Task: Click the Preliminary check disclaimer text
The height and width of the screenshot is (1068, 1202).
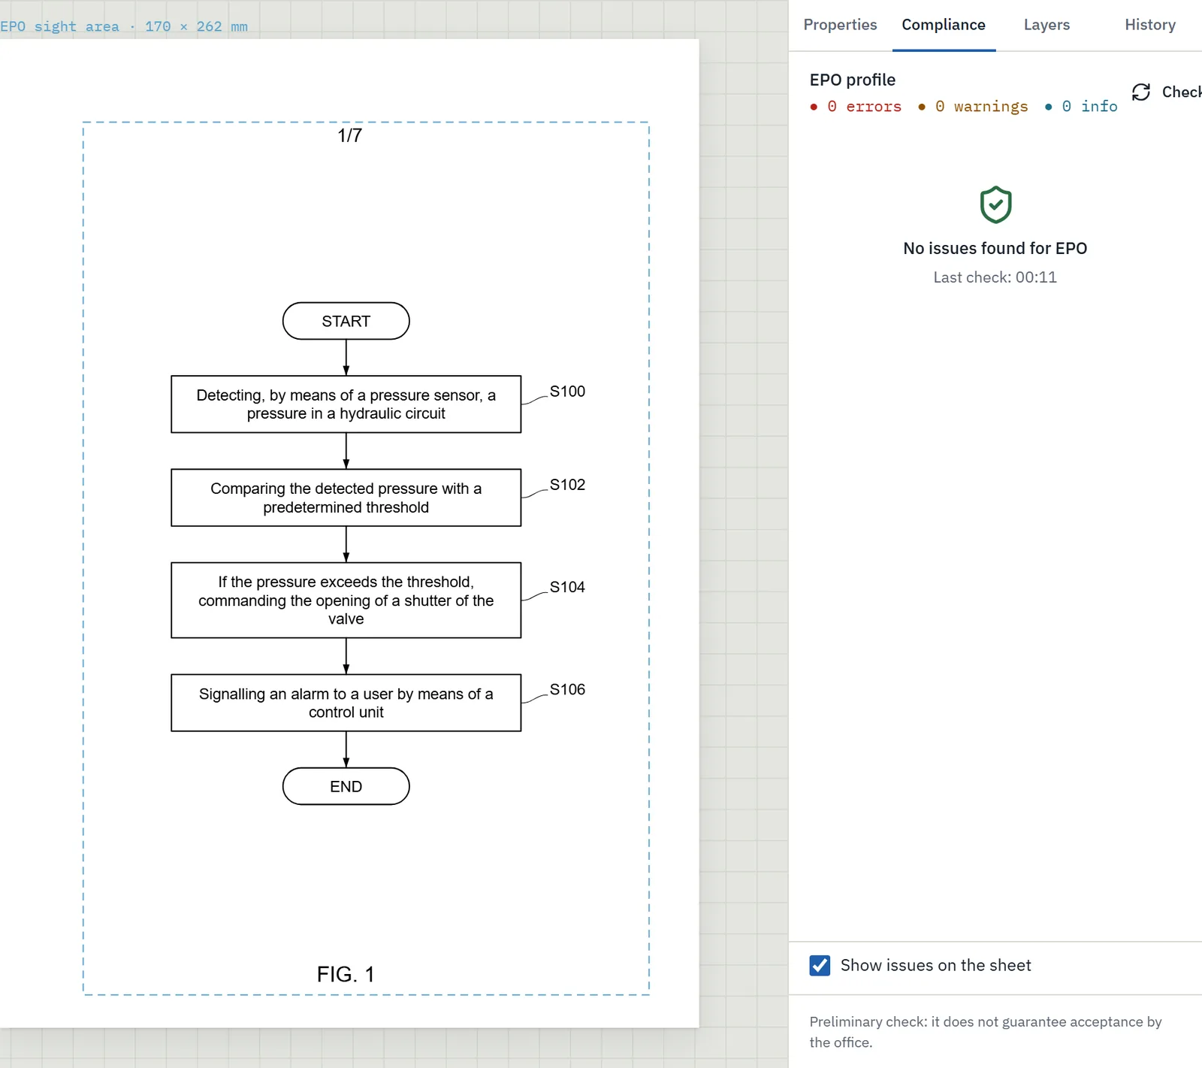Action: point(986,1032)
